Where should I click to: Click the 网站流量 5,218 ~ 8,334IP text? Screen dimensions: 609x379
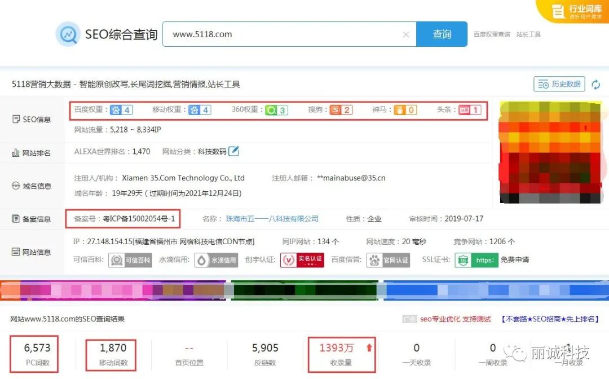117,130
